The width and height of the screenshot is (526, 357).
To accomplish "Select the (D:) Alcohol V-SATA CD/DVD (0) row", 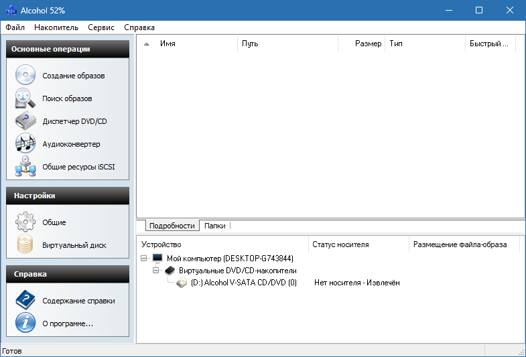I will [243, 283].
